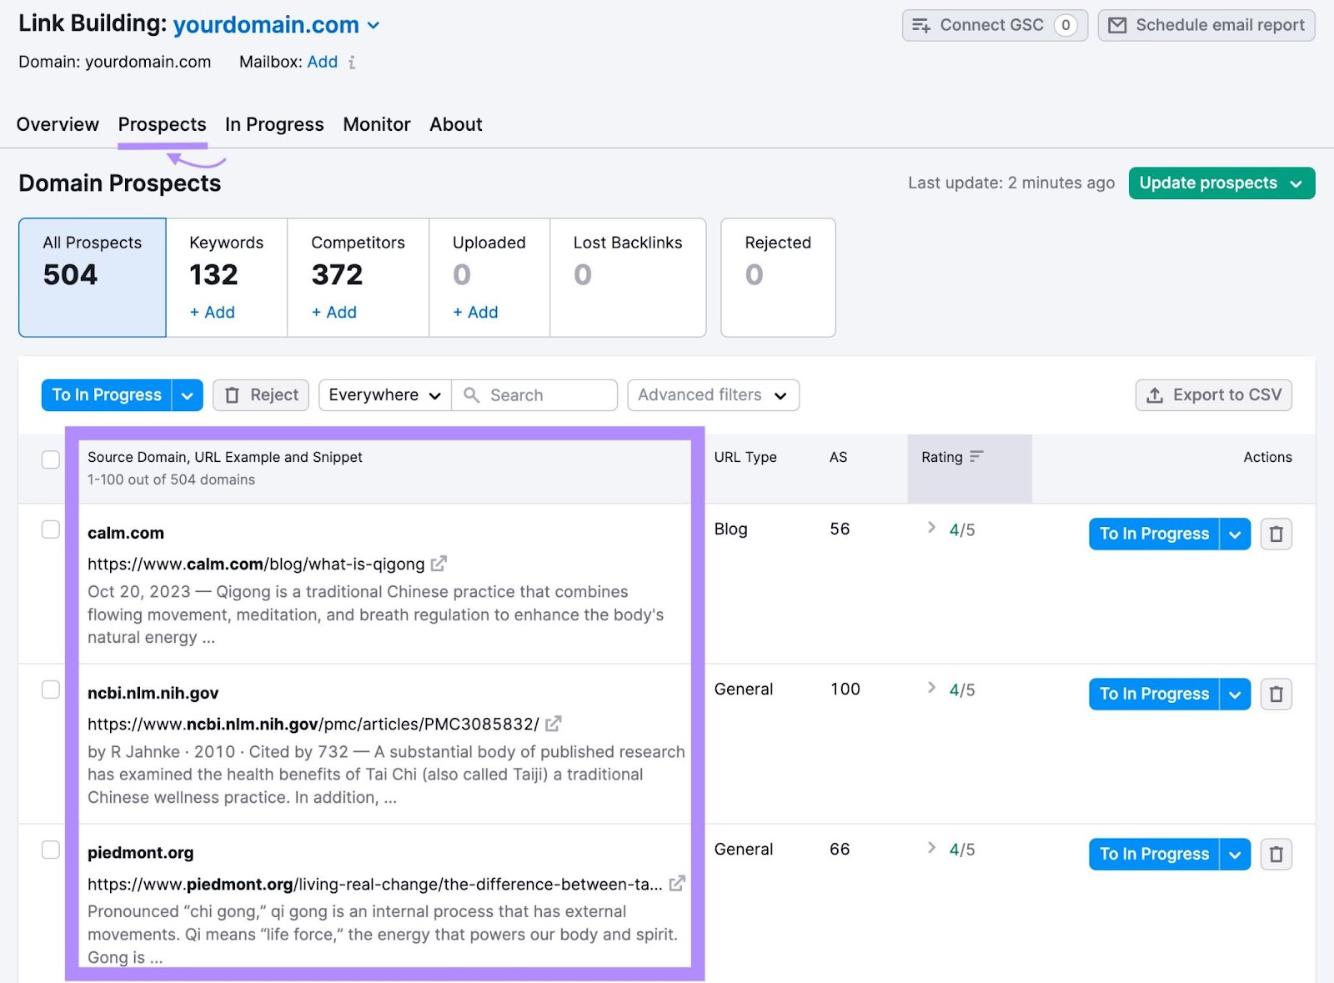Switch to the Overview tab
The width and height of the screenshot is (1334, 983).
58,124
